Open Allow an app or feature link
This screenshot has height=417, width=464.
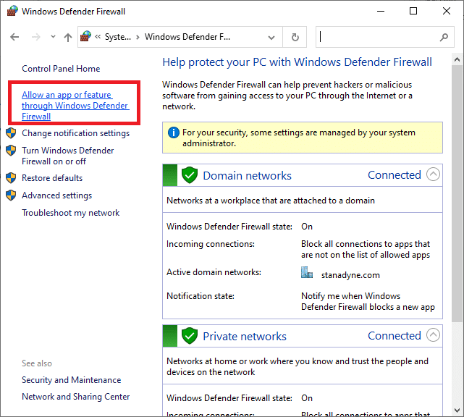[x=75, y=106]
